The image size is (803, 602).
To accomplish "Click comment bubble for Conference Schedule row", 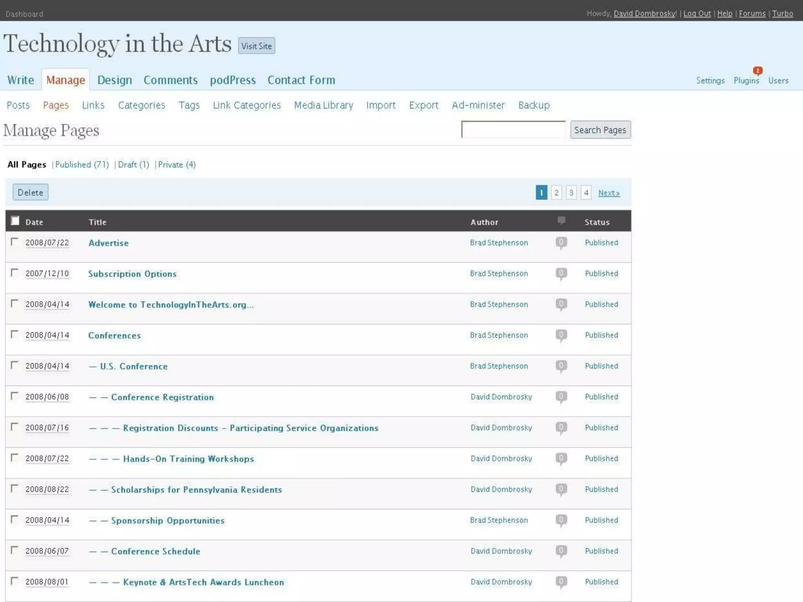I will point(561,551).
